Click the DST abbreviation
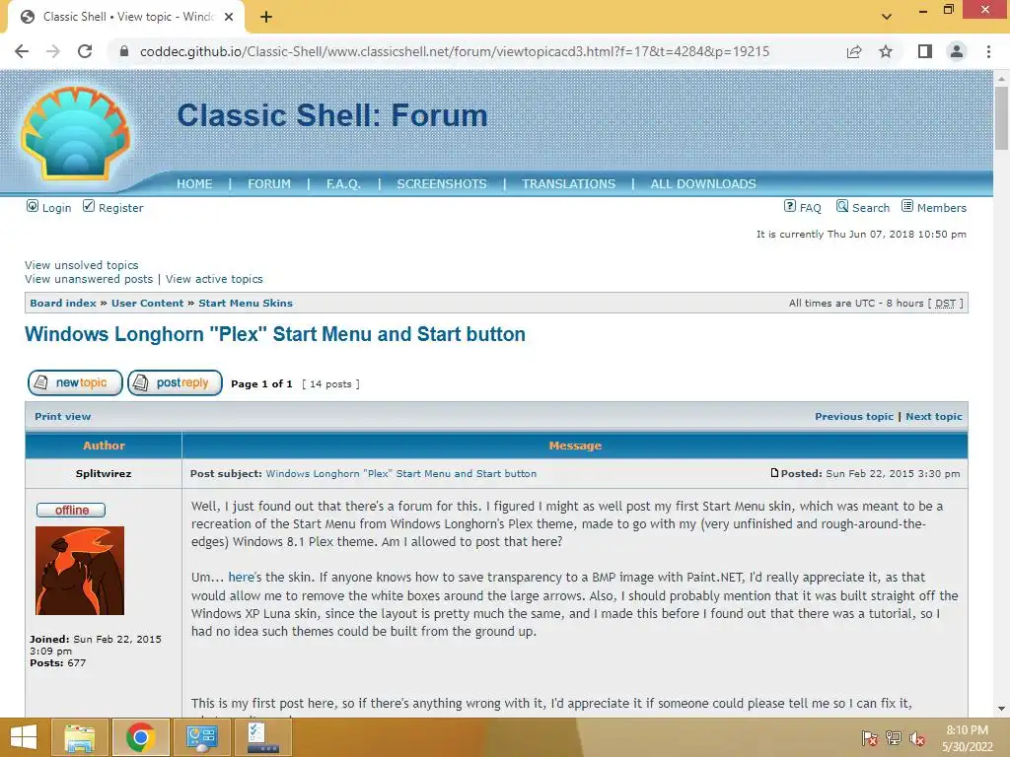Screen dimensions: 1010x757 945,304
